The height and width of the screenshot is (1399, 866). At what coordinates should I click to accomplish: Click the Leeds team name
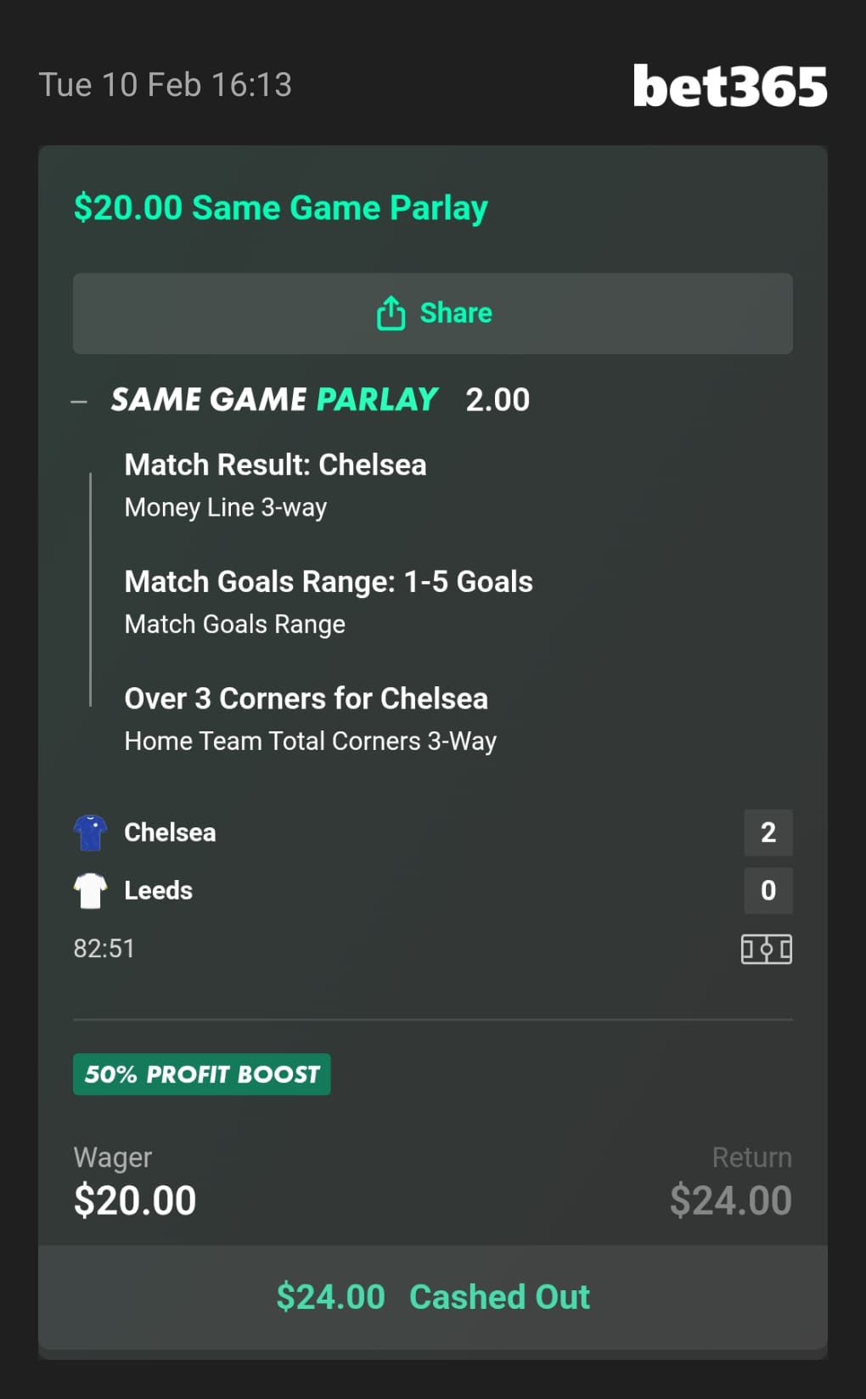coord(159,890)
